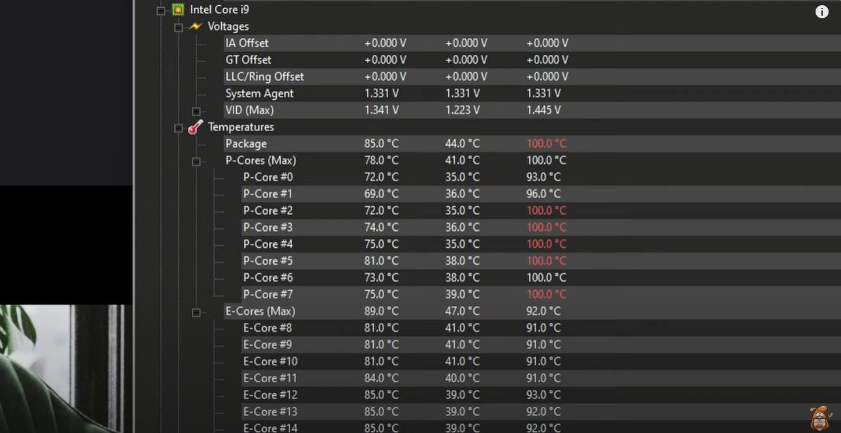
Task: Click the 44.0 °C Package value
Action: (x=462, y=144)
